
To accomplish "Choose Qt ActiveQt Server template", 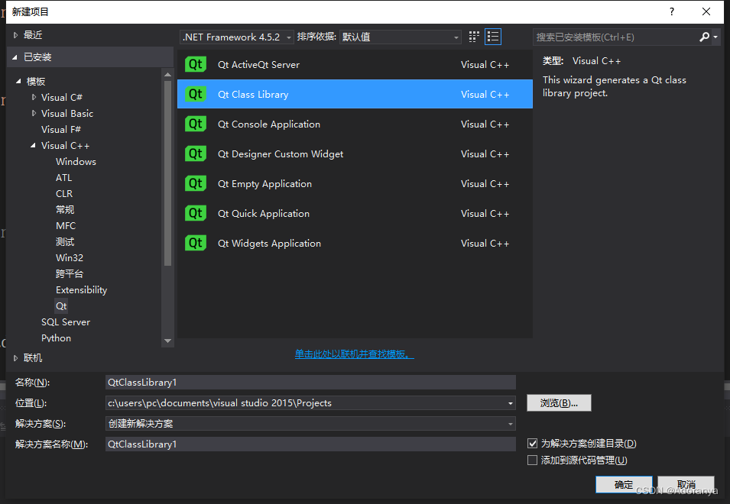I will click(355, 64).
